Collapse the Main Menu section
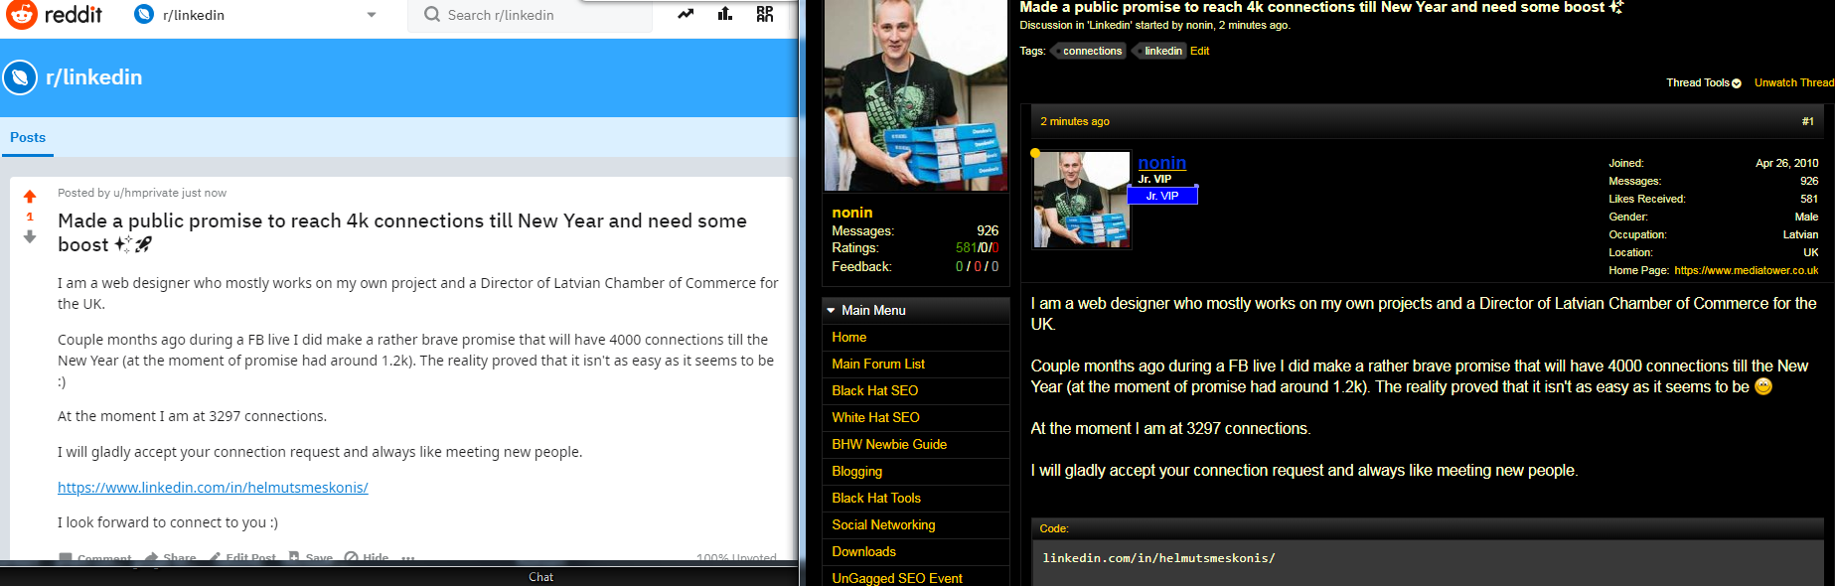Image resolution: width=1835 pixels, height=586 pixels. point(831,310)
